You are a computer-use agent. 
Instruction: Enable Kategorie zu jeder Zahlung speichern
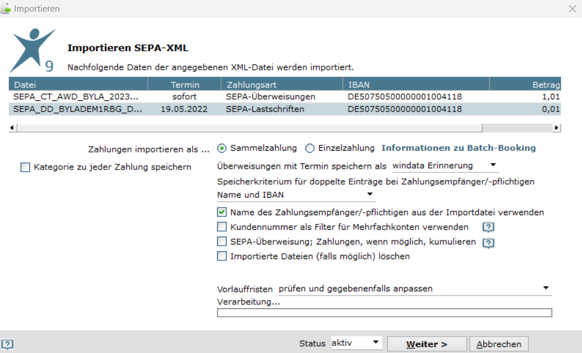pos(25,167)
